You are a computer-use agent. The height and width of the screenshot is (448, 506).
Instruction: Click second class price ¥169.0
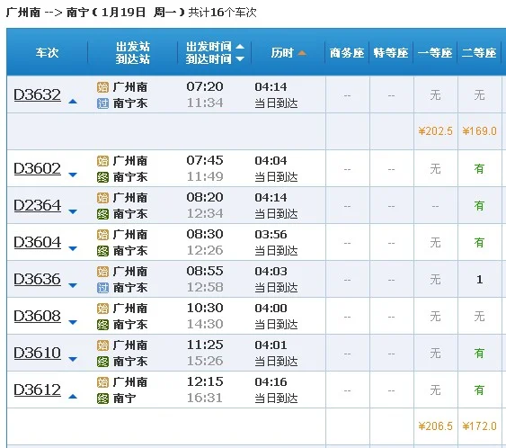[x=479, y=131]
